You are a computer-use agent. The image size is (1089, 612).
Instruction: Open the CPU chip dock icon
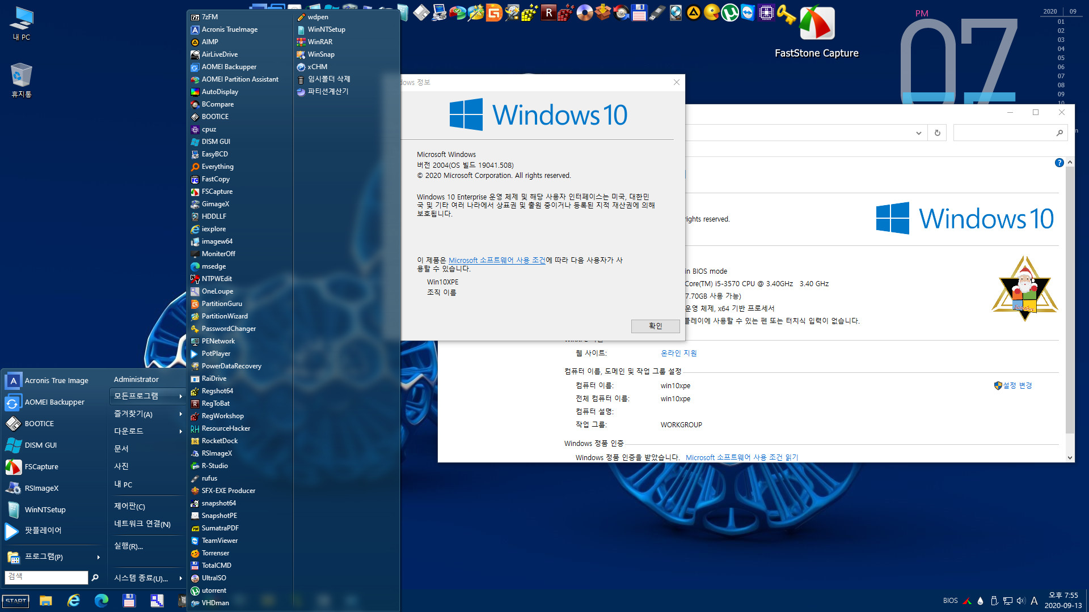(766, 12)
